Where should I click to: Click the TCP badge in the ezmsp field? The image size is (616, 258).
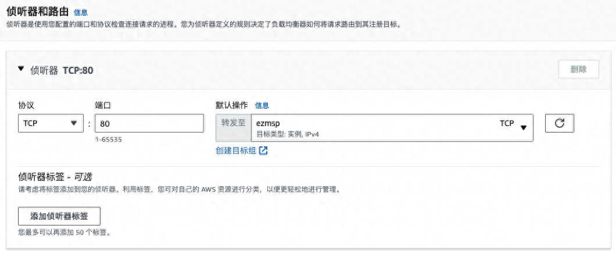(507, 123)
